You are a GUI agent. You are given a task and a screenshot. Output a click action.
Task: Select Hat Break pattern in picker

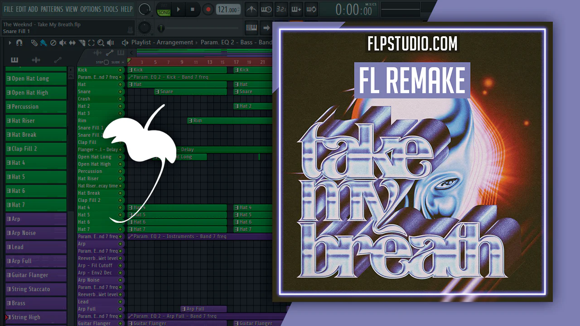[36, 134]
